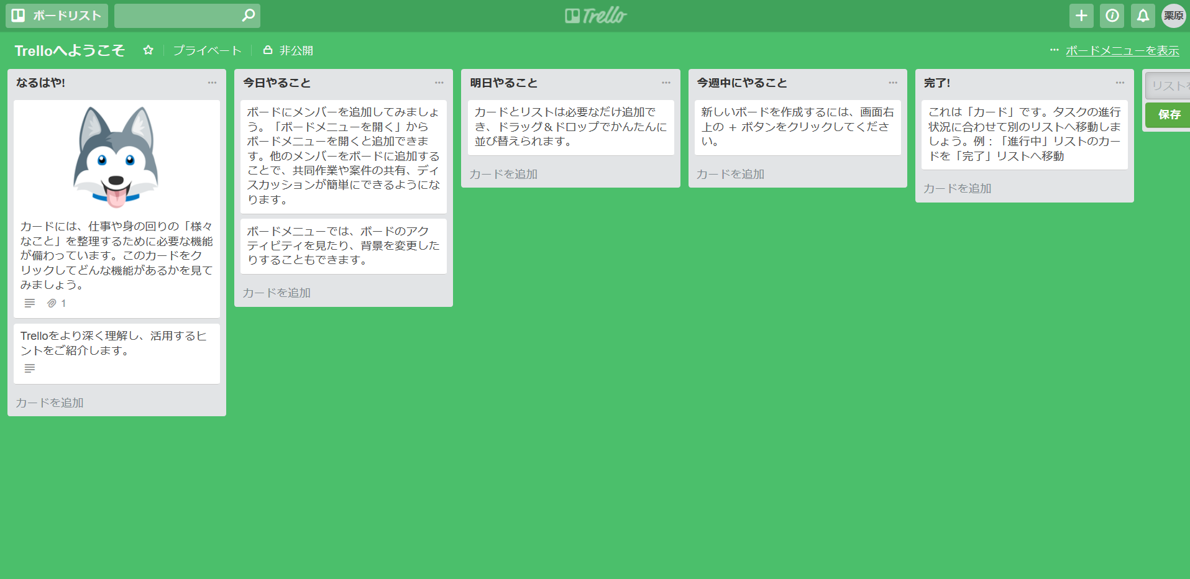Click the magnifier search icon
This screenshot has width=1190, height=579.
[248, 16]
